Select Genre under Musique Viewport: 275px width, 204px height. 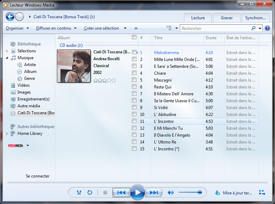(x=30, y=78)
